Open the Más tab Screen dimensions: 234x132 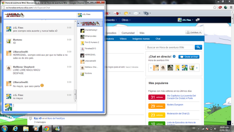coord(142,33)
